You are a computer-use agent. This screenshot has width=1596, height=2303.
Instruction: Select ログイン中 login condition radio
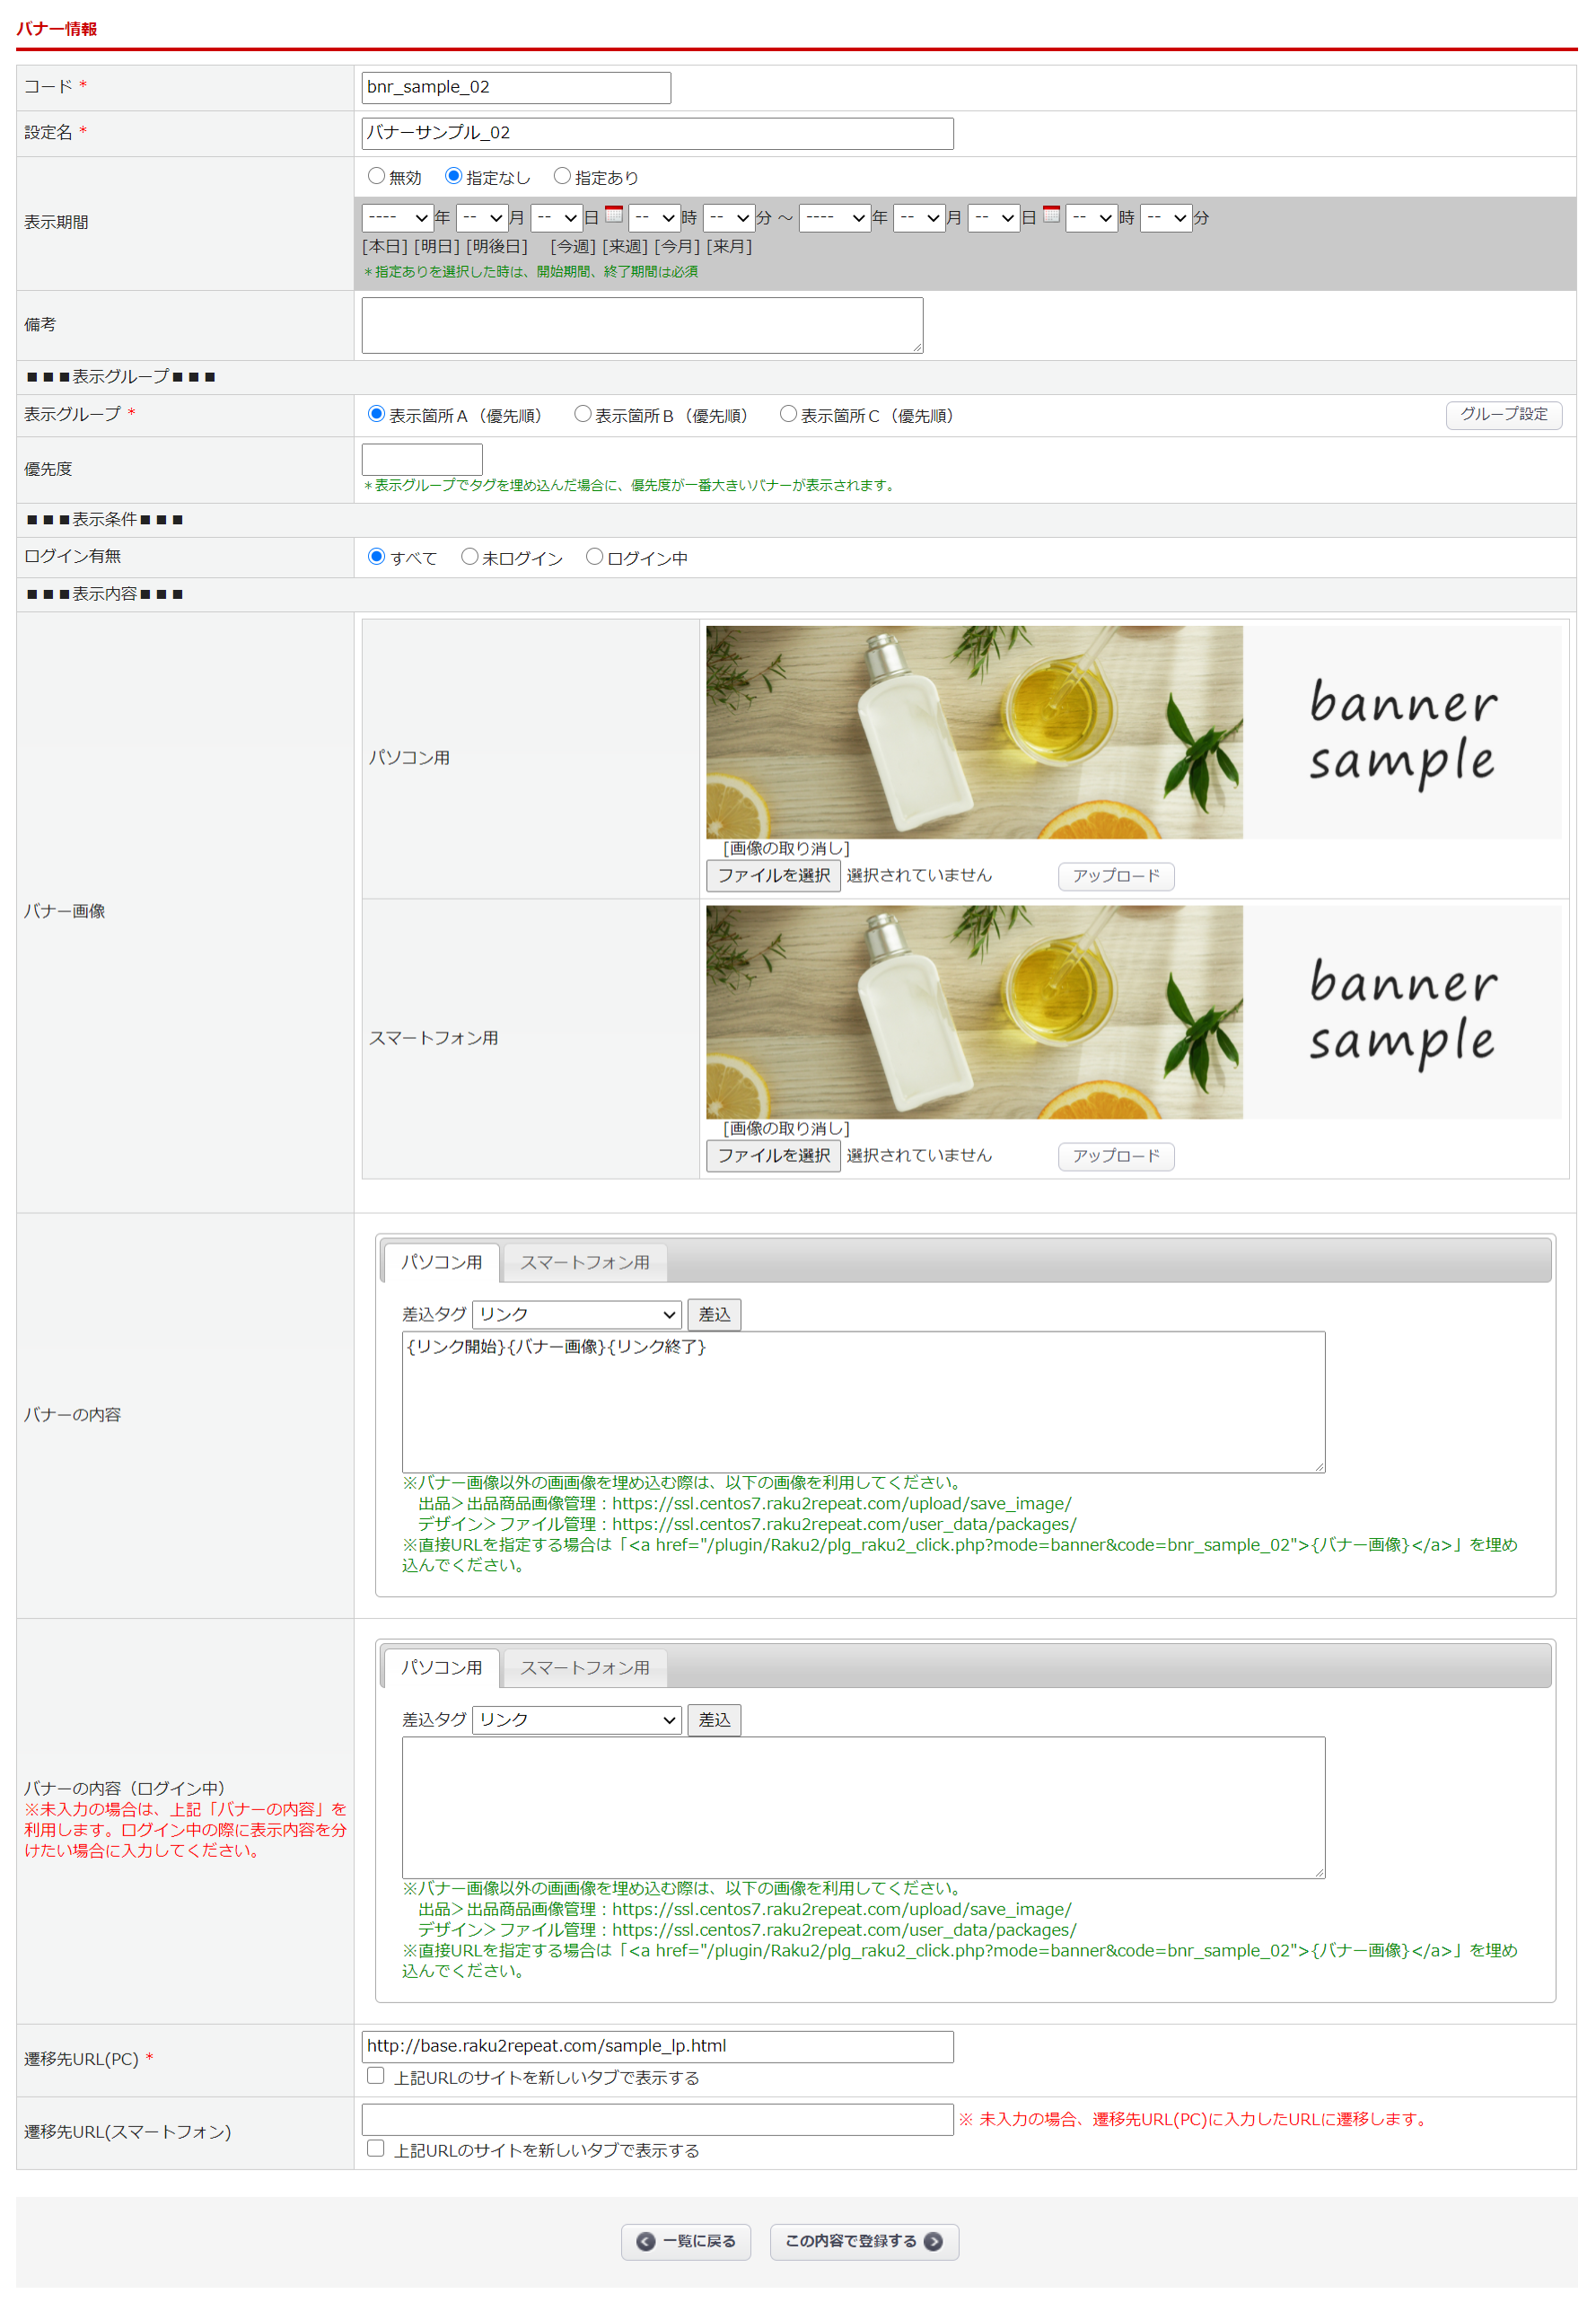[x=594, y=557]
